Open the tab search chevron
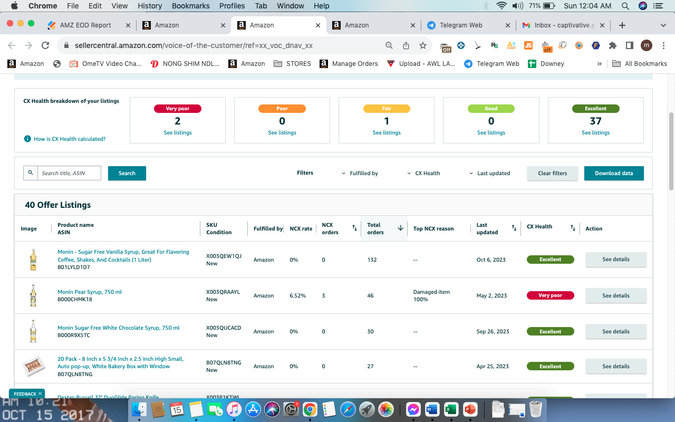Image resolution: width=675 pixels, height=422 pixels. pyautogui.click(x=663, y=25)
